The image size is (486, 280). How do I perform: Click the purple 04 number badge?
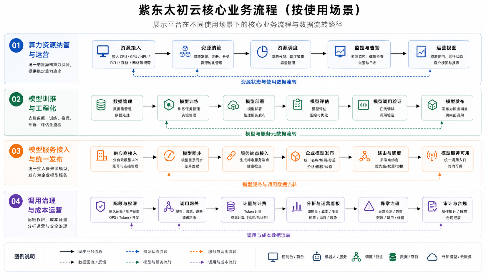[16, 201]
